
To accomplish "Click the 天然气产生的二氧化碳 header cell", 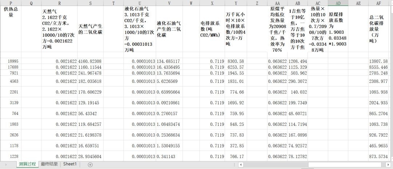I will [x=91, y=29].
